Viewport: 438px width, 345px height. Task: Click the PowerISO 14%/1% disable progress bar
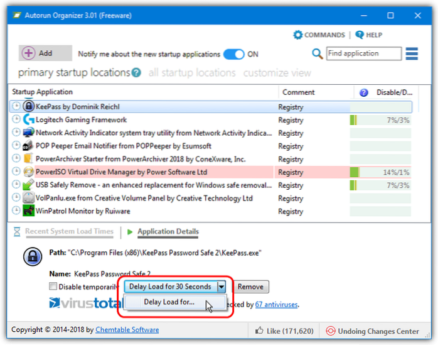pyautogui.click(x=380, y=172)
